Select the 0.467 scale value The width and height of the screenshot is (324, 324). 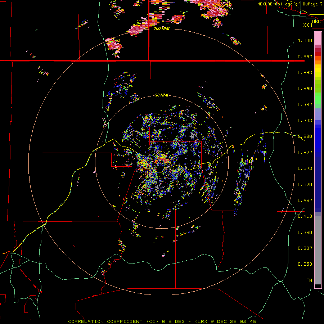305,201
